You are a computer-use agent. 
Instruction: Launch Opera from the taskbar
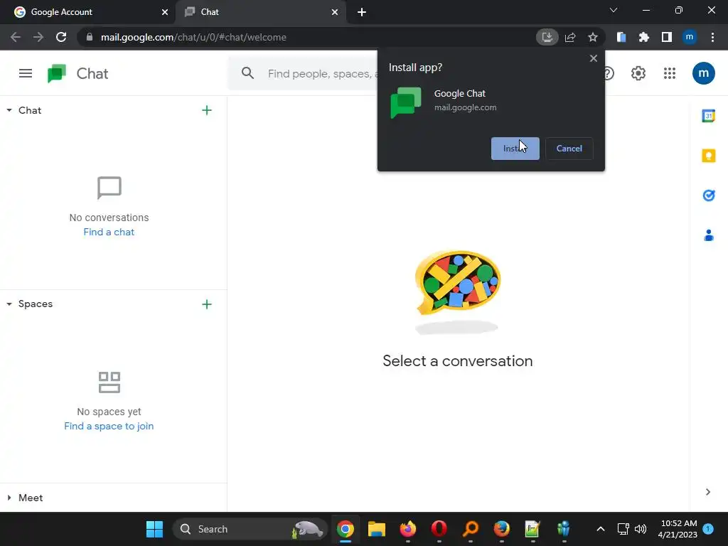click(439, 529)
